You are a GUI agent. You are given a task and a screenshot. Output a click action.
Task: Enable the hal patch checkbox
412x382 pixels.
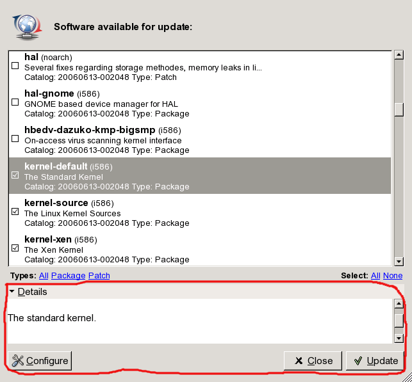tap(15, 66)
